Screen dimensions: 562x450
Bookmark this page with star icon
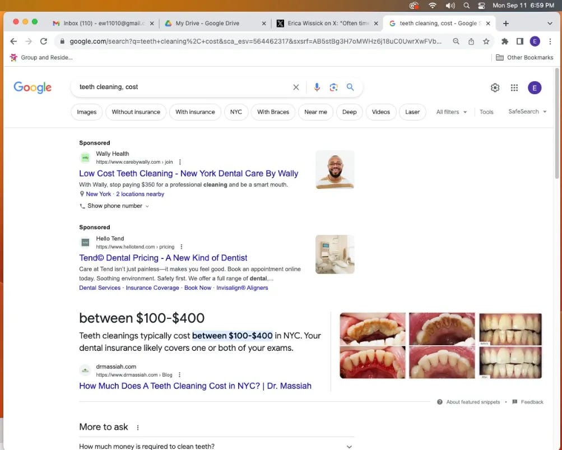click(486, 41)
